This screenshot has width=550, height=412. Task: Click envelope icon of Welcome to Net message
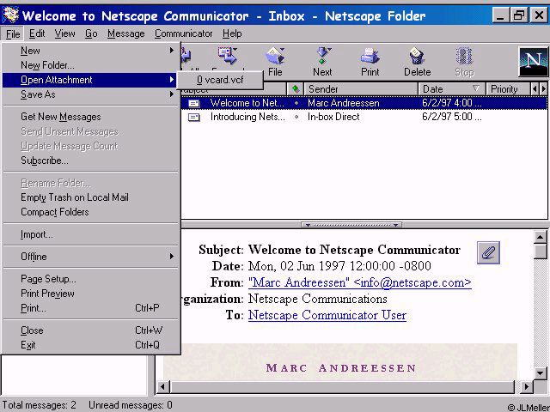pyautogui.click(x=194, y=103)
